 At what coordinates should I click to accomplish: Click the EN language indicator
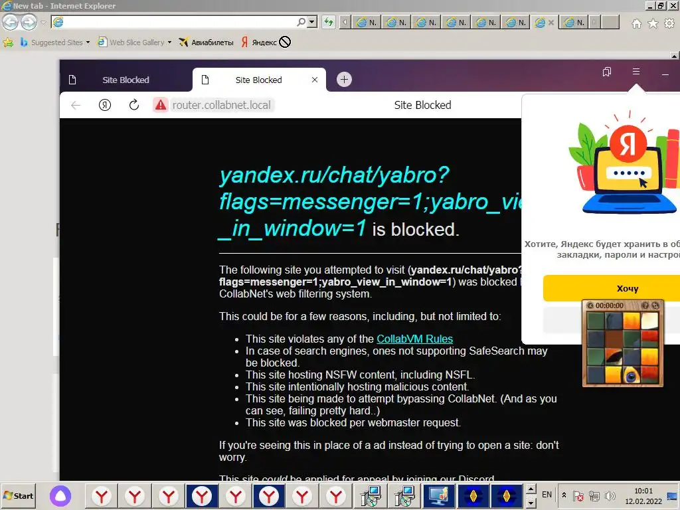tap(547, 495)
